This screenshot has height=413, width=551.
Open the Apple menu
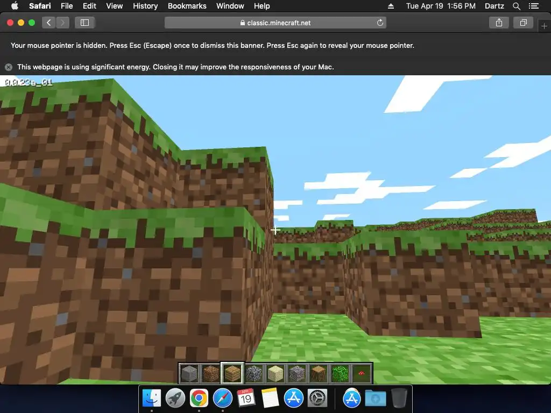(15, 6)
